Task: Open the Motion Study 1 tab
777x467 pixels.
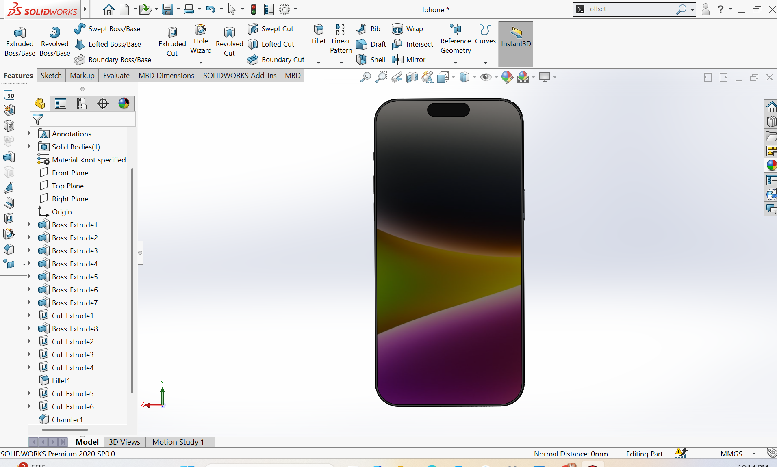Action: (x=178, y=442)
